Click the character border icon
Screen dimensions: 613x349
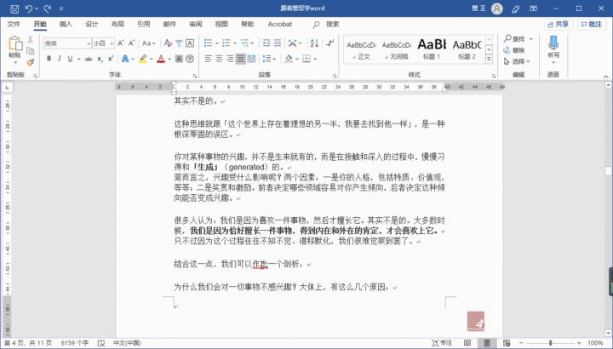[x=190, y=43]
